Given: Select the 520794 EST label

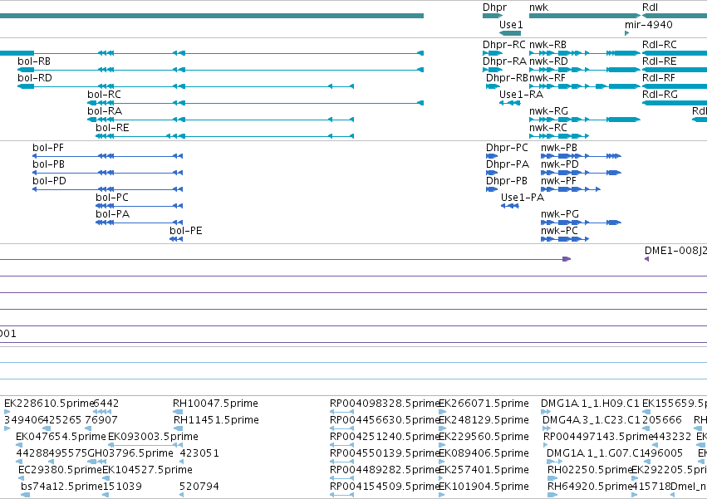Looking at the screenshot, I should coord(199,487).
